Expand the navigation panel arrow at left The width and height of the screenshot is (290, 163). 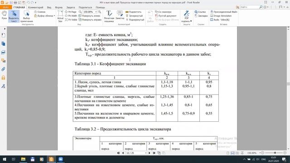(x=5, y=29)
